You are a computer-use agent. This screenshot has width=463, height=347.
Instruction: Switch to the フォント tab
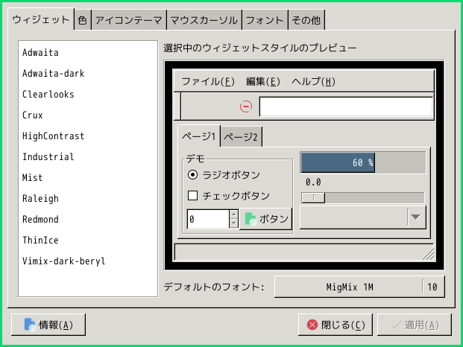pos(265,20)
